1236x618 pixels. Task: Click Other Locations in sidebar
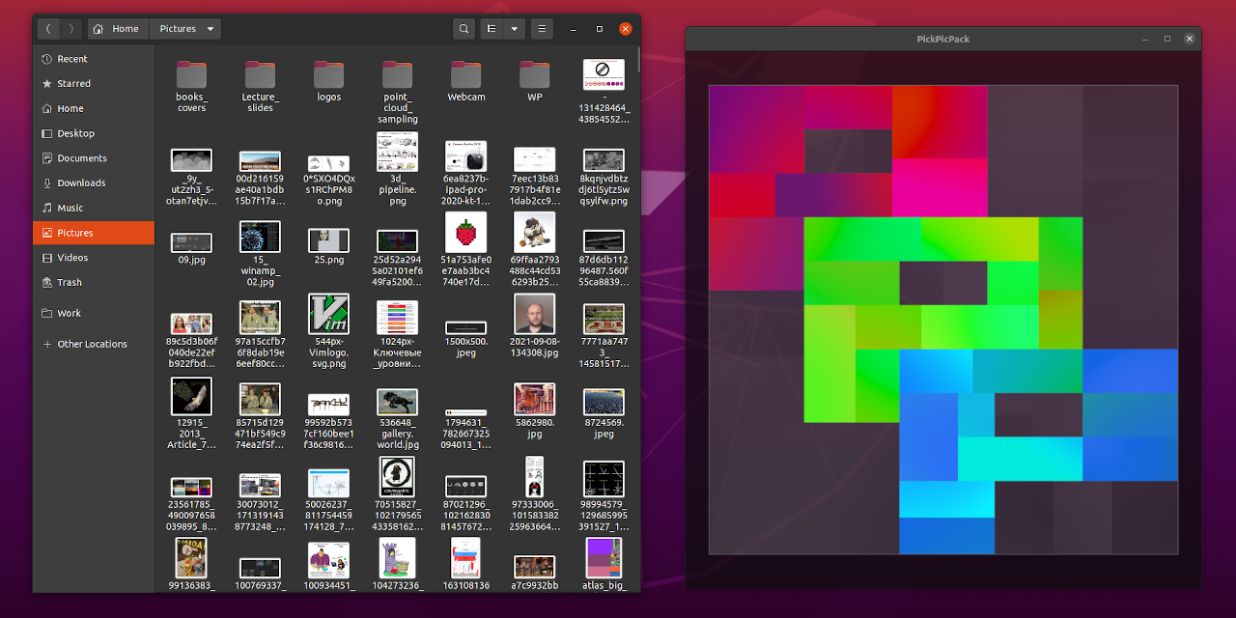[94, 344]
